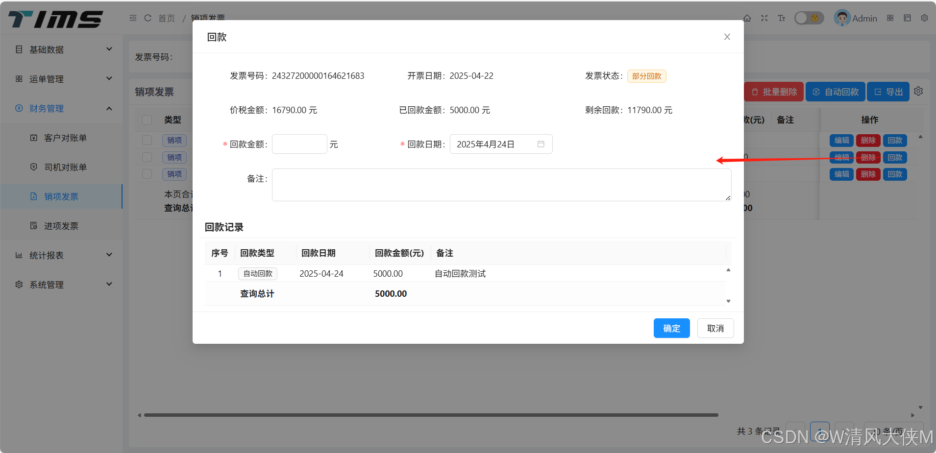Close the 回款 dialog with X
The width and height of the screenshot is (936, 453).
coord(727,37)
